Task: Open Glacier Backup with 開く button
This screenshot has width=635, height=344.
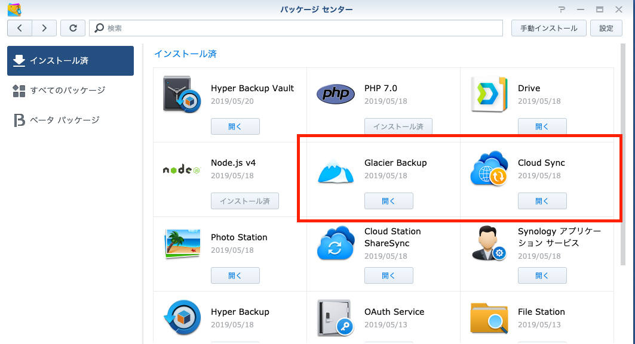Action: [389, 201]
